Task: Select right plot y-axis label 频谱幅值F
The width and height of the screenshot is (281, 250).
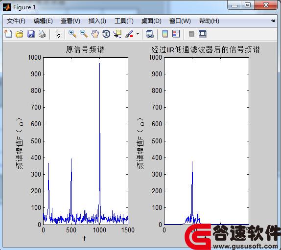Action: (140, 143)
